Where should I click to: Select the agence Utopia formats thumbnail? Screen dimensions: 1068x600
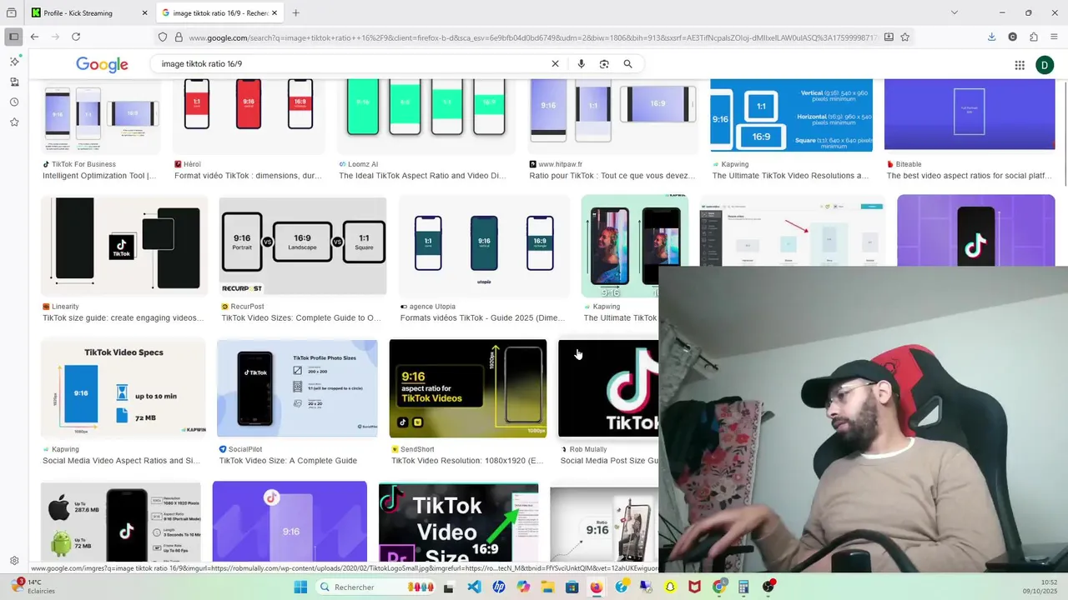484,246
